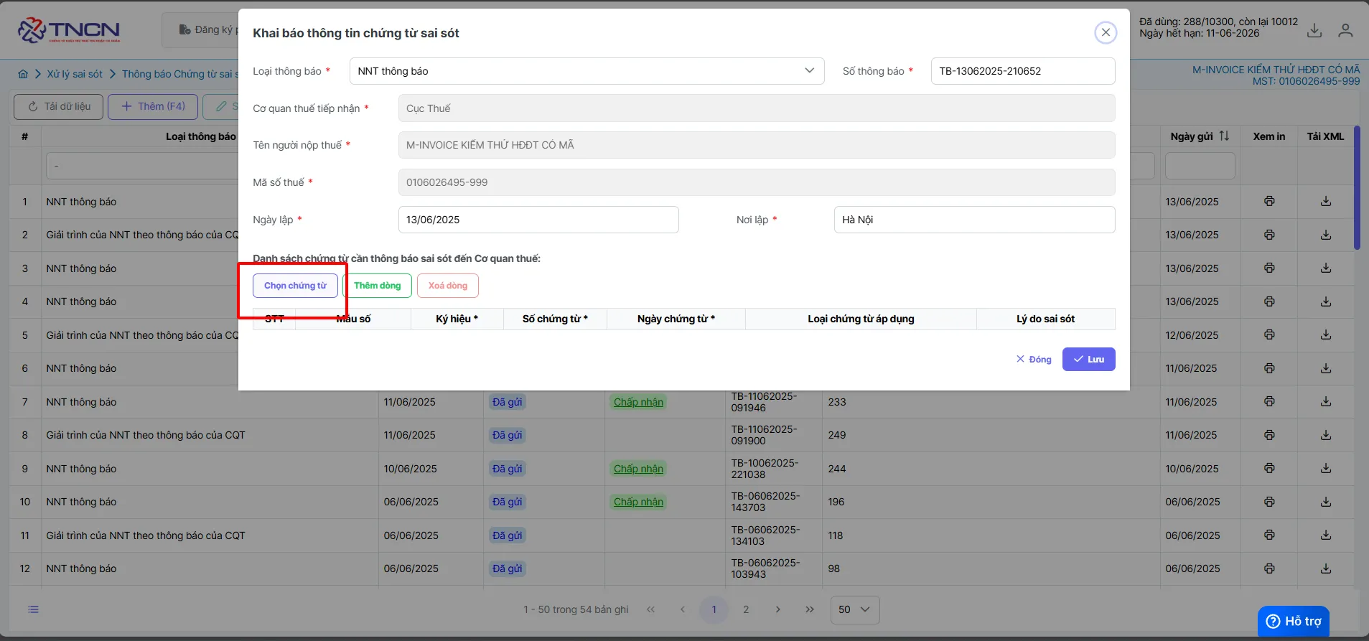Click print icon for row 4
This screenshot has height=641, width=1369.
(x=1269, y=301)
